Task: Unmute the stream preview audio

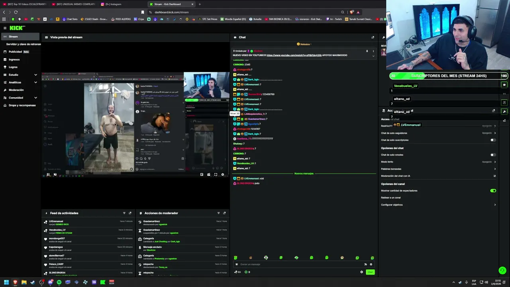Action: point(55,174)
